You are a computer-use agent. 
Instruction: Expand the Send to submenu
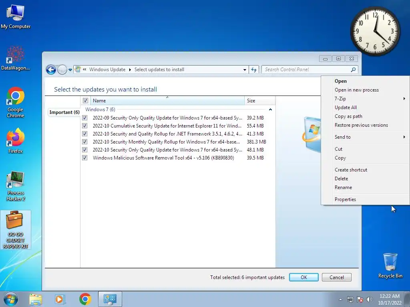pyautogui.click(x=404, y=137)
